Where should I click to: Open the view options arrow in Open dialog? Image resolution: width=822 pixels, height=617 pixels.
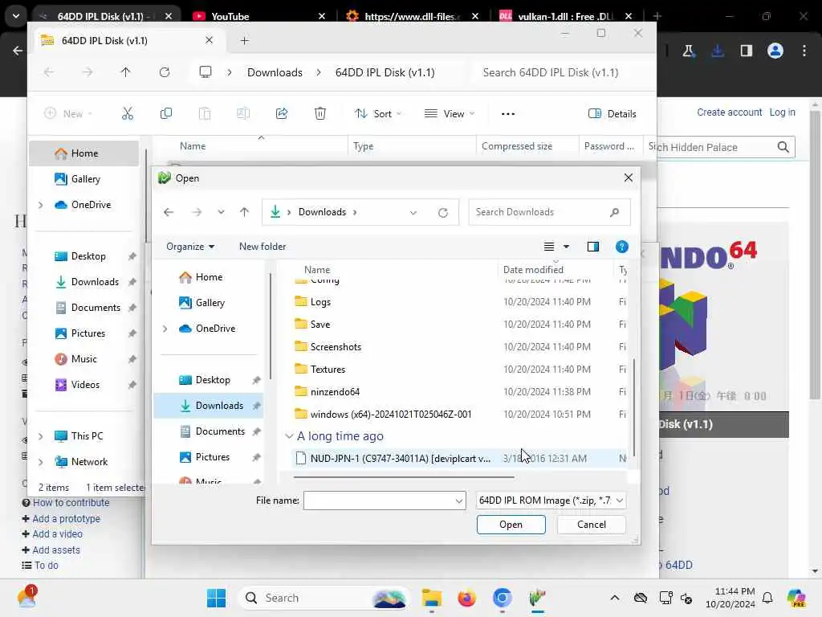pos(566,247)
